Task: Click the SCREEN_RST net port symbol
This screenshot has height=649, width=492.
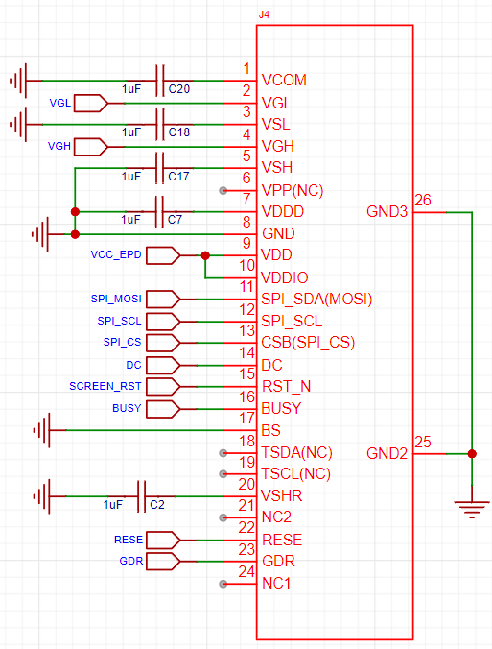Action: (x=163, y=387)
